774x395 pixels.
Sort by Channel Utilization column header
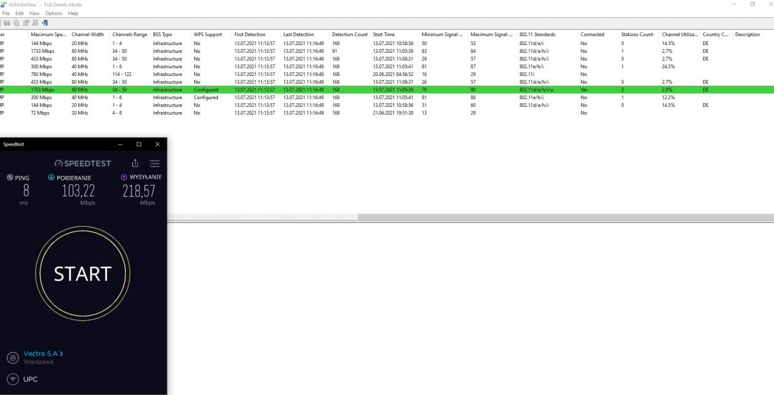pos(679,34)
